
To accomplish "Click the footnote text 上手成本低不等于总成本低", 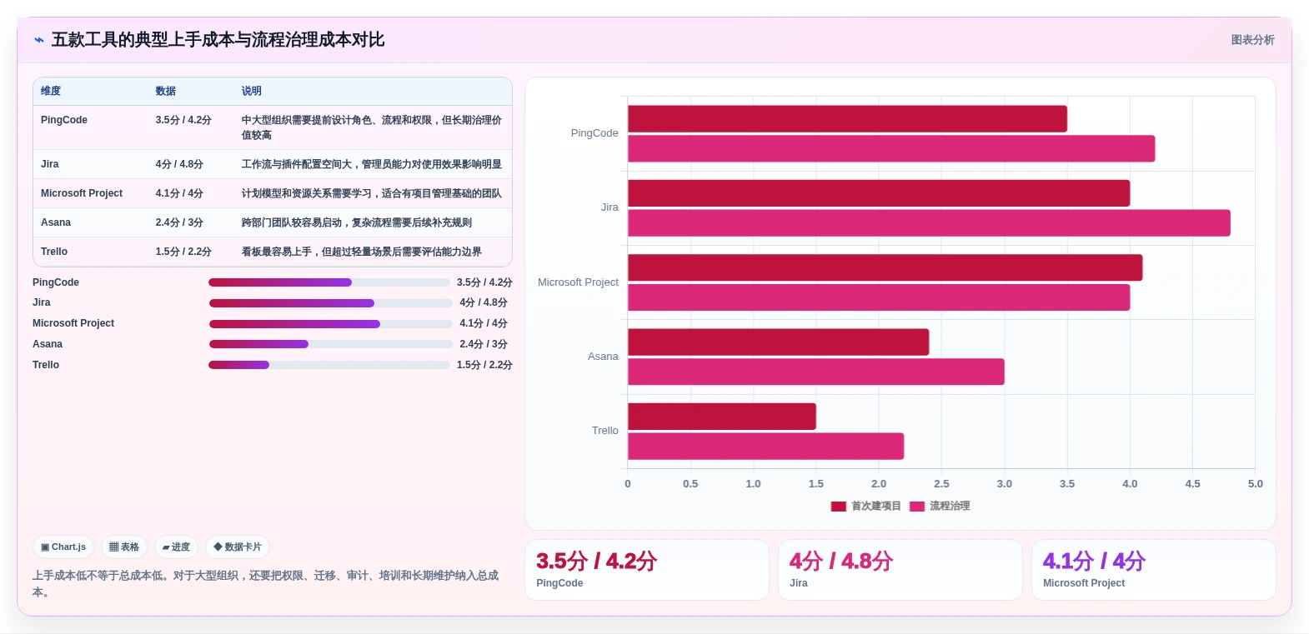I will point(265,584).
